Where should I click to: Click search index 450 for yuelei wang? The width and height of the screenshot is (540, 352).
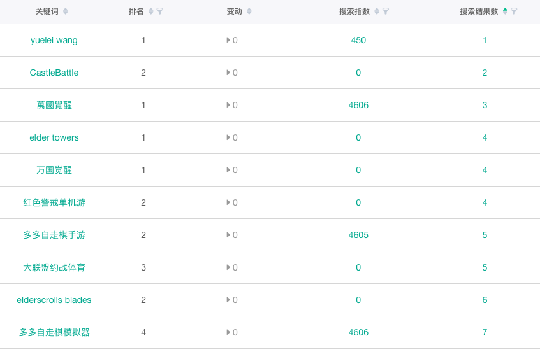pos(358,40)
